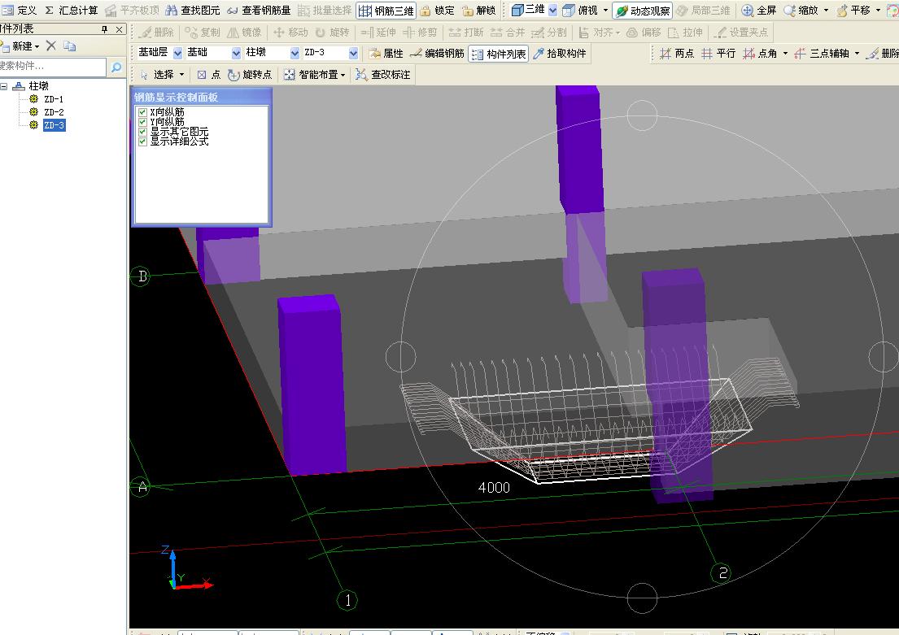Click 点角 point-angle axis tool

[x=760, y=54]
